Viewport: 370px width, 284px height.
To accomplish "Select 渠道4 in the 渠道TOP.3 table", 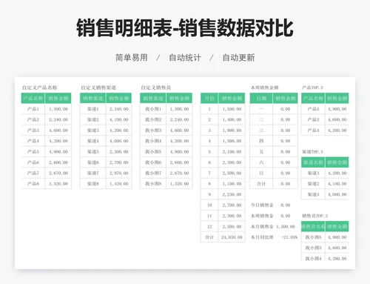I will (313, 194).
